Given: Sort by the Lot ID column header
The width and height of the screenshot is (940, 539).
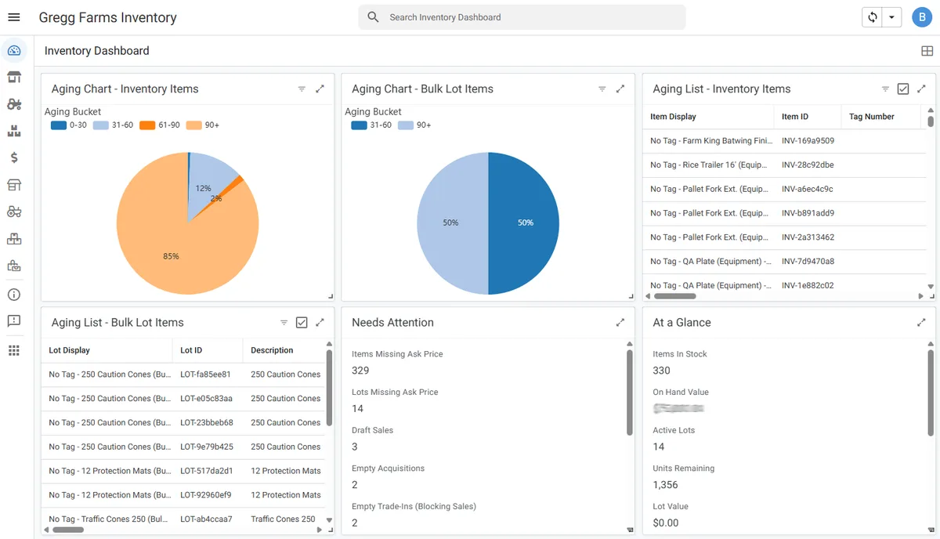Looking at the screenshot, I should 191,350.
